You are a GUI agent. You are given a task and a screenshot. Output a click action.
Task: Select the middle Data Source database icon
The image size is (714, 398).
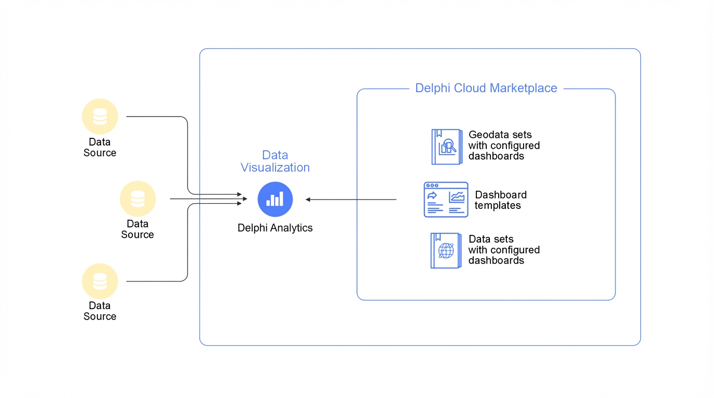(138, 198)
